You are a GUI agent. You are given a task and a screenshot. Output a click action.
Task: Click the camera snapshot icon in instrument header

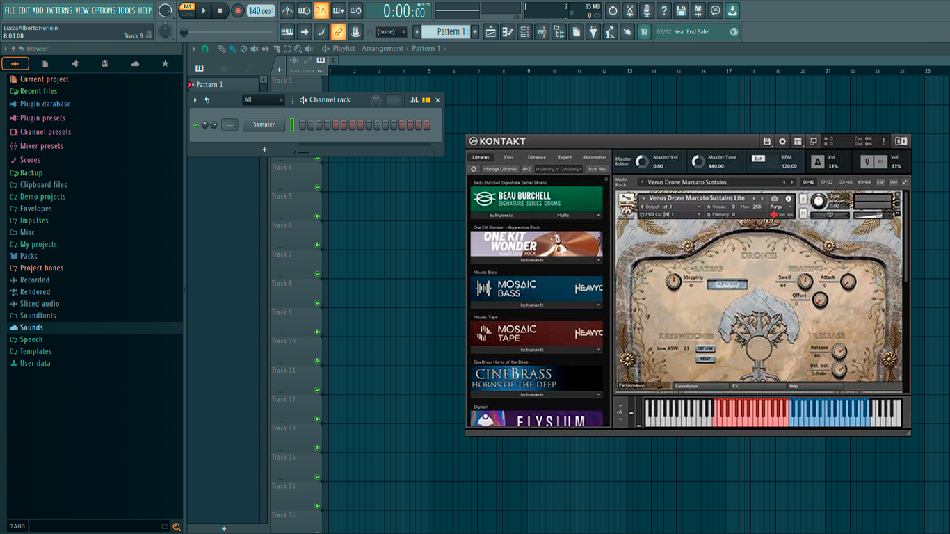pyautogui.click(x=775, y=198)
